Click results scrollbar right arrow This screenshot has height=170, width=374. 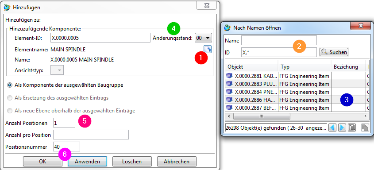tap(365, 116)
